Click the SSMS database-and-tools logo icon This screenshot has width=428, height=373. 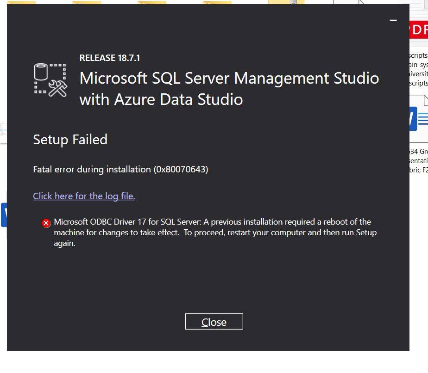[50, 80]
